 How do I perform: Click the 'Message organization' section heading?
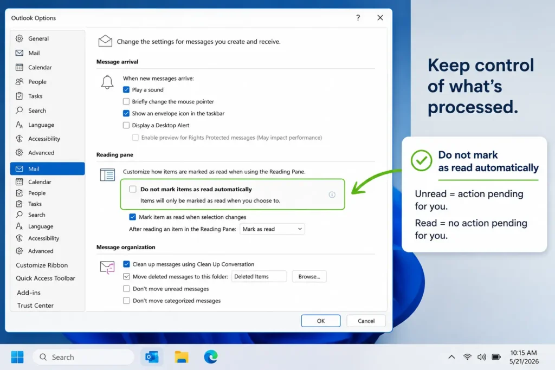click(x=126, y=247)
